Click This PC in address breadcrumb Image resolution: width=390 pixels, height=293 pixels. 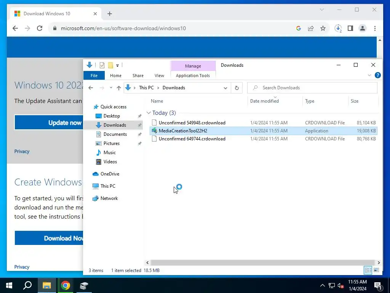tap(146, 88)
